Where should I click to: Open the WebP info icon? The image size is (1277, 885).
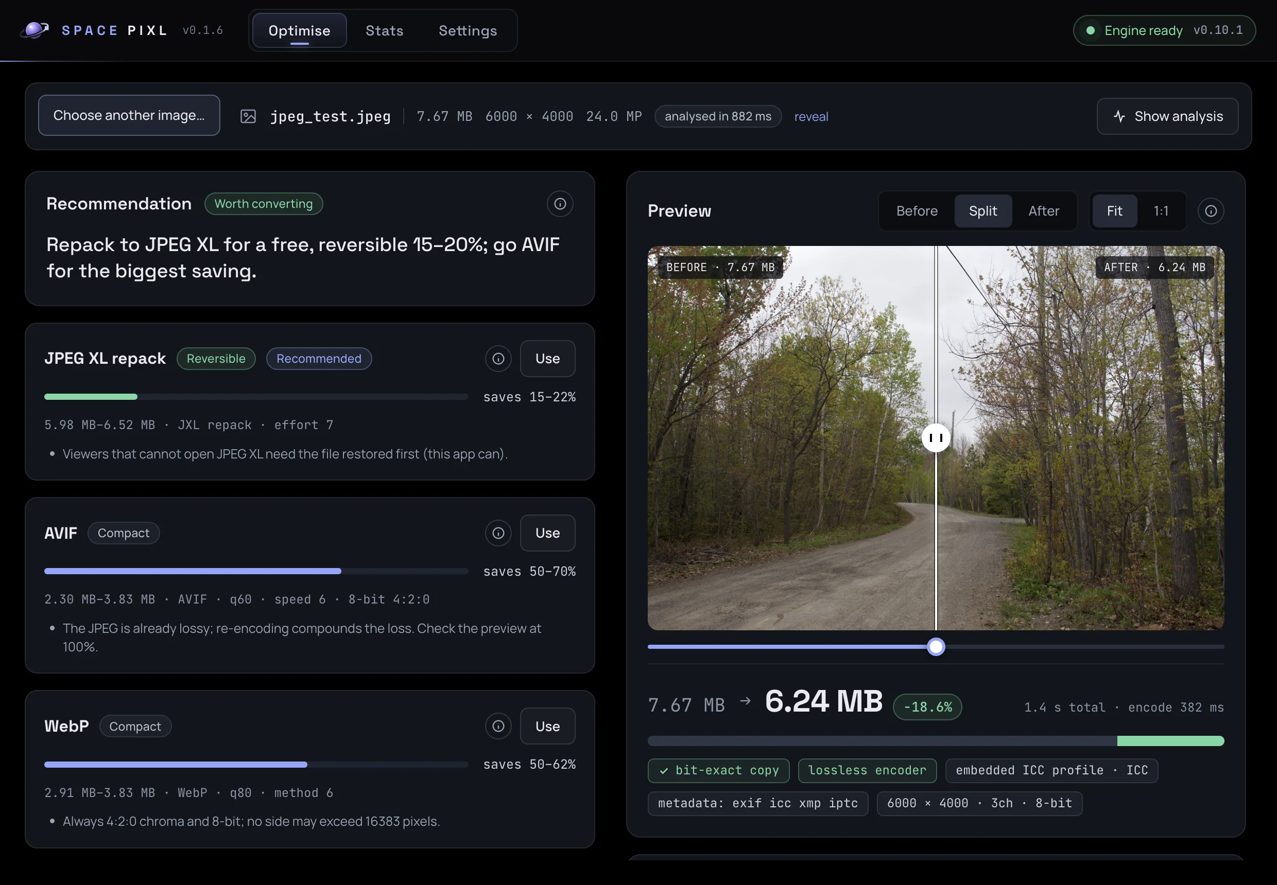(x=498, y=726)
